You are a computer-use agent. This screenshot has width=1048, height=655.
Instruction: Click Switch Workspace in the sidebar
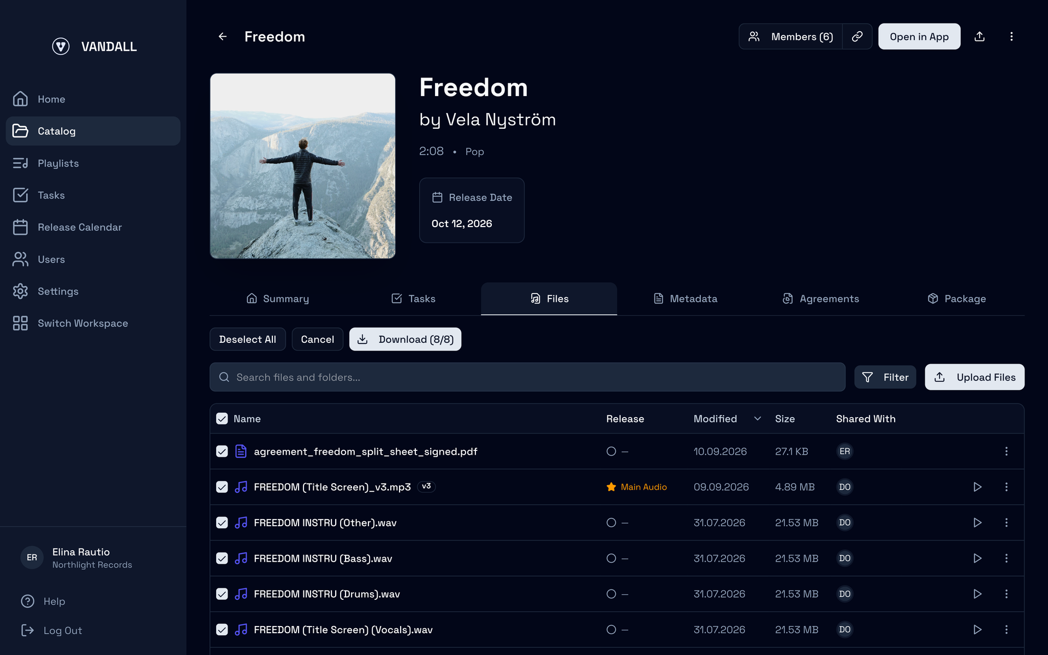point(93,323)
